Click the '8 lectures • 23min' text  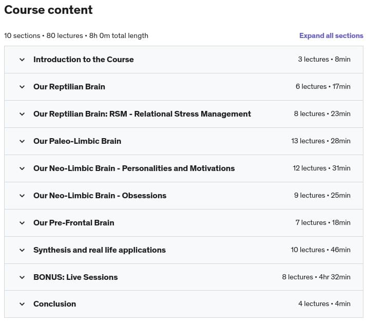coord(322,113)
